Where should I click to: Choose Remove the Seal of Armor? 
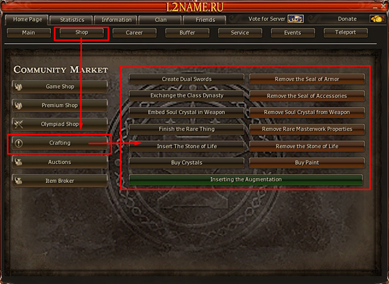307,79
